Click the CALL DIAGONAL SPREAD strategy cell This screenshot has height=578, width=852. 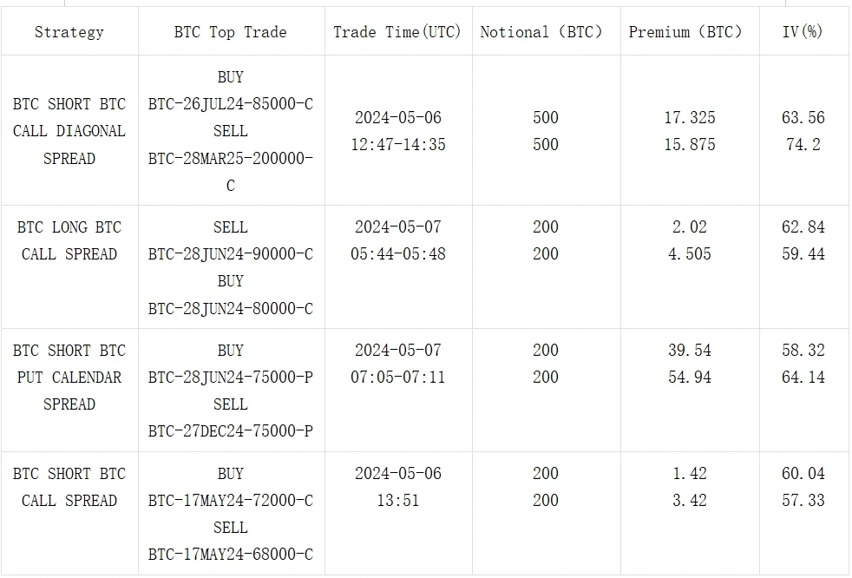click(69, 131)
